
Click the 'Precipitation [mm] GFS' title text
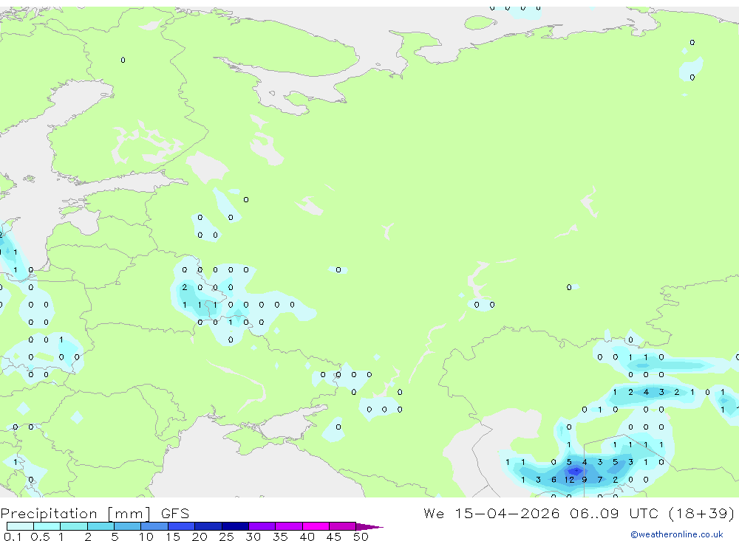(x=95, y=513)
